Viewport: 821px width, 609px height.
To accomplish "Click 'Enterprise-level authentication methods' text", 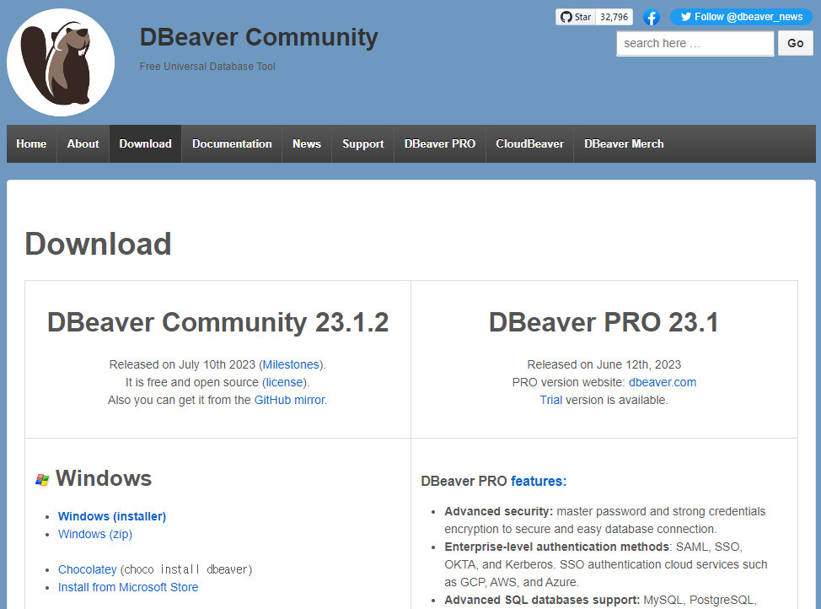I will [557, 547].
